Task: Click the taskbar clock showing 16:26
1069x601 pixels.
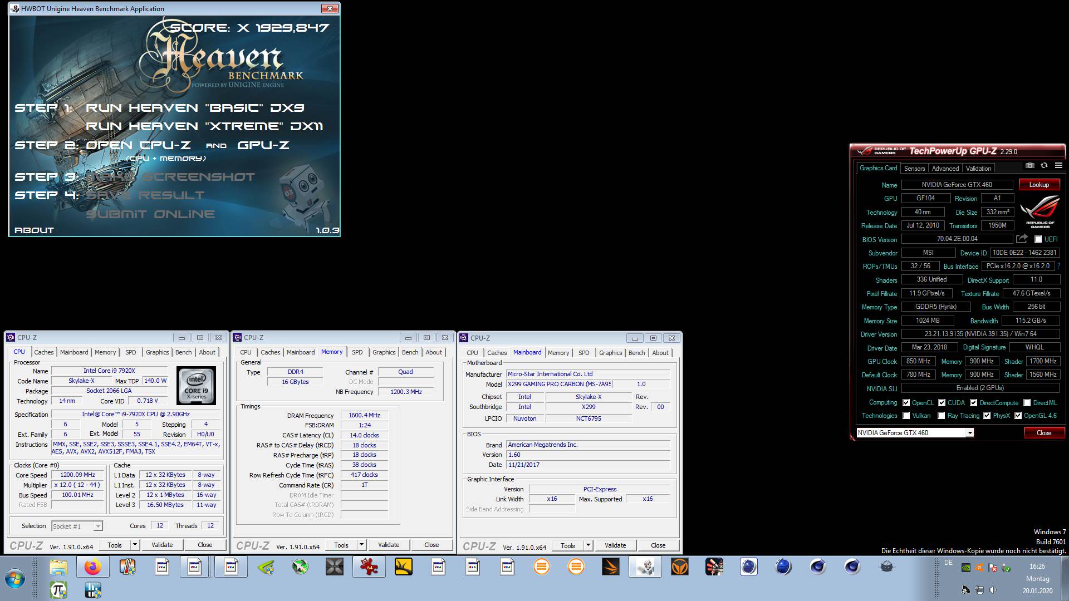Action: pos(1037,566)
